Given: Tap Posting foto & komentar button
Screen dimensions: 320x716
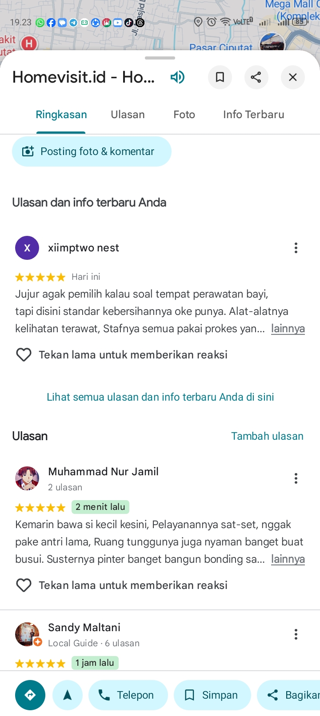Looking at the screenshot, I should [92, 151].
